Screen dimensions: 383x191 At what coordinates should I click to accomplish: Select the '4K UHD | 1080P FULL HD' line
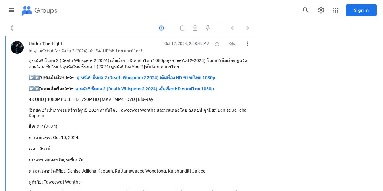(x=91, y=99)
